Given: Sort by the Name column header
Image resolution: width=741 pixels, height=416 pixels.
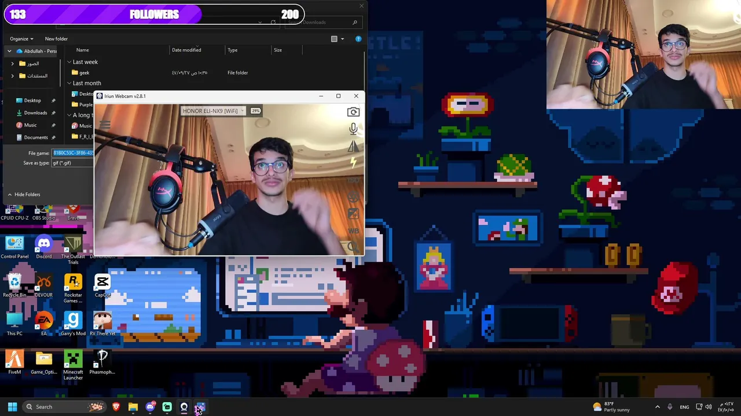Looking at the screenshot, I should point(83,50).
